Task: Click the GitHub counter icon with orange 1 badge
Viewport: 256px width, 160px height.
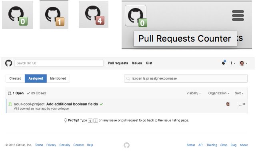Action: (54, 16)
